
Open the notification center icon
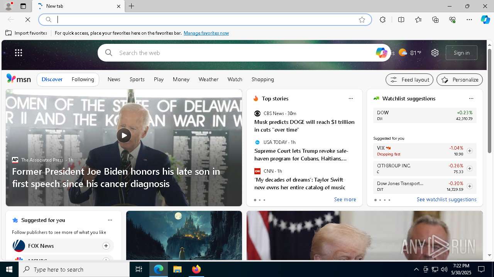click(481, 269)
